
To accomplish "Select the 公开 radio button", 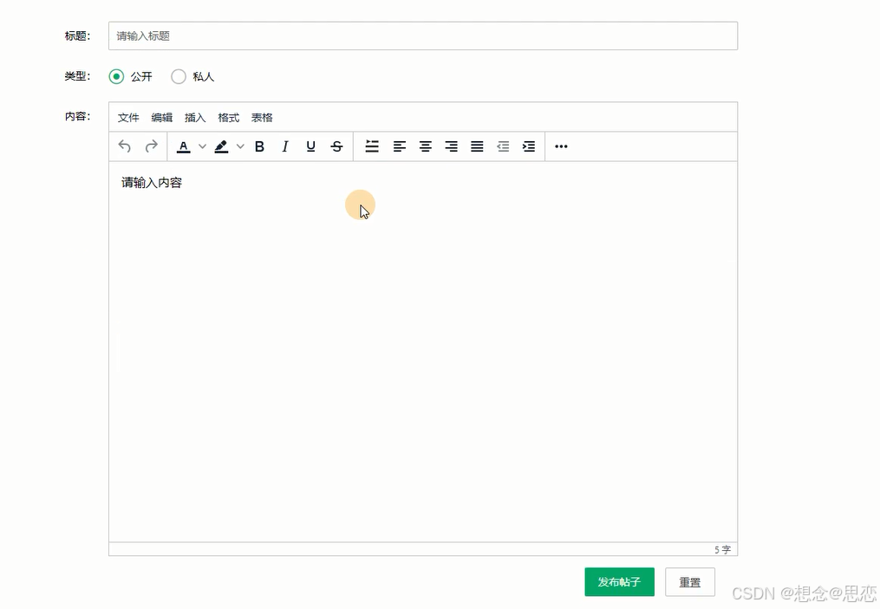I will coord(116,76).
